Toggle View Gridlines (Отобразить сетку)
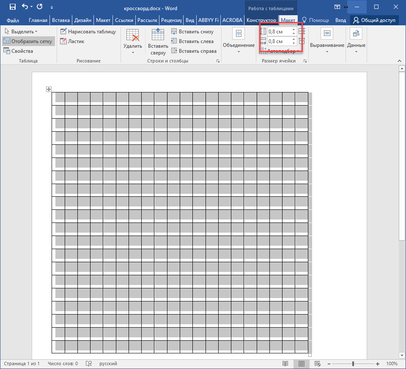 [28, 41]
